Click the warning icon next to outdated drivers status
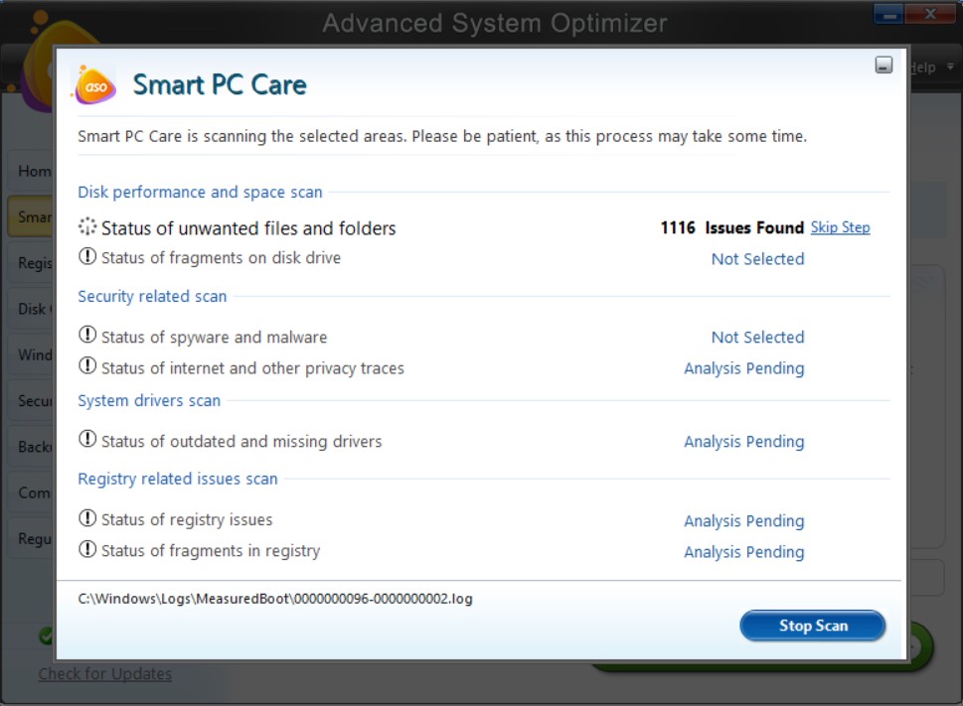This screenshot has width=963, height=706. coord(85,442)
